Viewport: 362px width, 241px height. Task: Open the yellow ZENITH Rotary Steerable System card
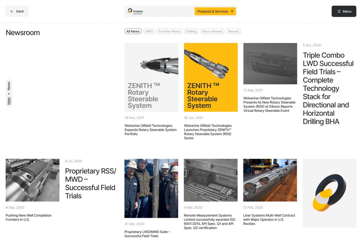(211, 77)
